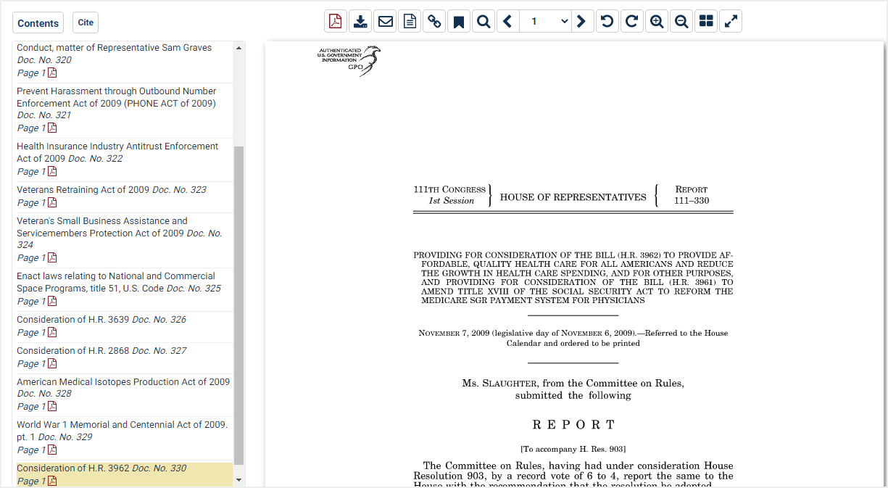Open Veterans Retraining Act of 2009 entry
888x488 pixels.
click(81, 189)
